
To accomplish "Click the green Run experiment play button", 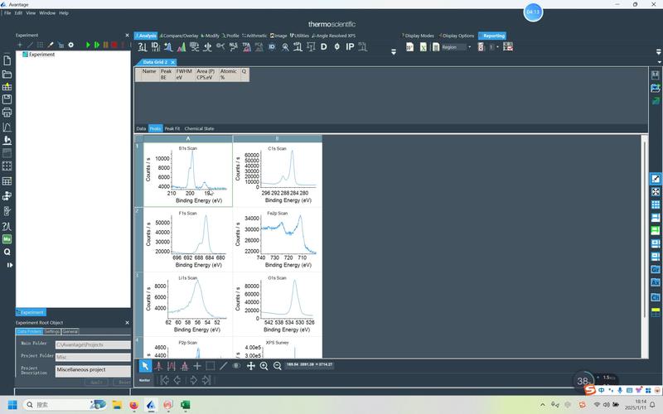I will click(88, 45).
